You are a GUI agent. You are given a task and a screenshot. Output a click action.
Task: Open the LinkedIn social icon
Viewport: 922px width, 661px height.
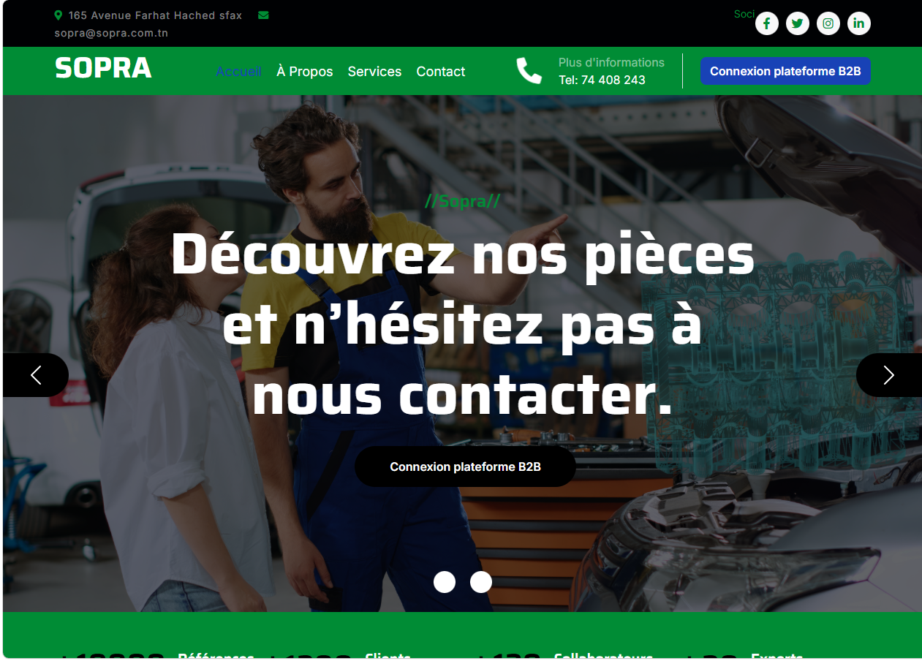coord(858,23)
